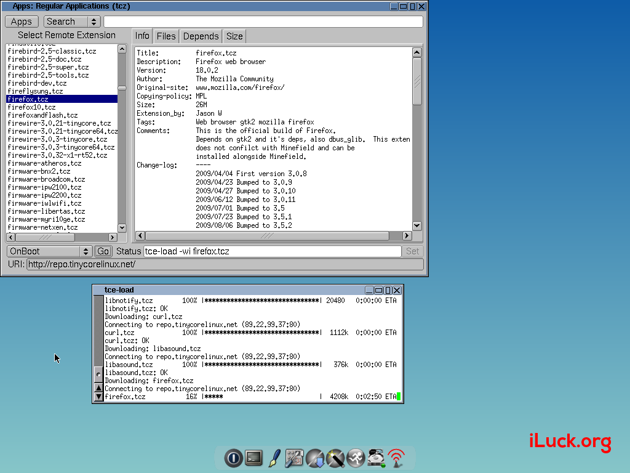The height and width of the screenshot is (473, 630).
Task: Click the extension list vertical scrollbar thumb
Action: coord(122,88)
